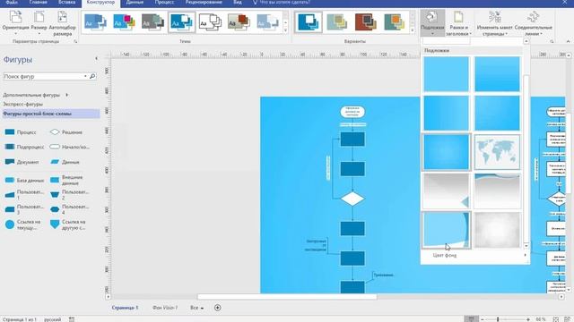Open the Ориентация page orientation button
The height and width of the screenshot is (322, 574).
pyautogui.click(x=15, y=22)
